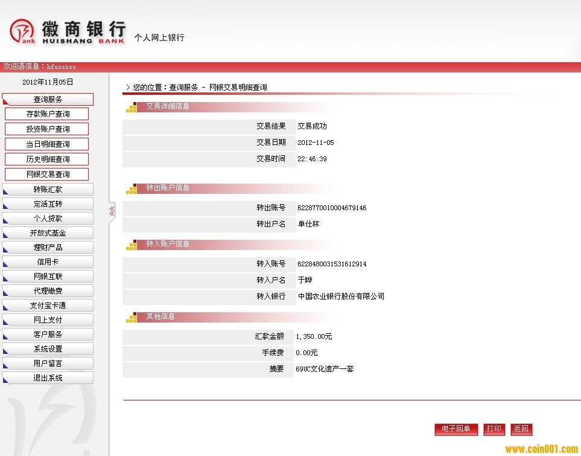581x456 pixels.
Task: Open 当日明细查询 submenu item
Action: [47, 144]
